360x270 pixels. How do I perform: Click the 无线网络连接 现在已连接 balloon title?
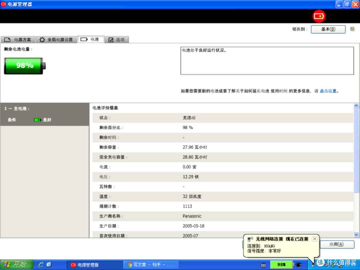coord(282,239)
